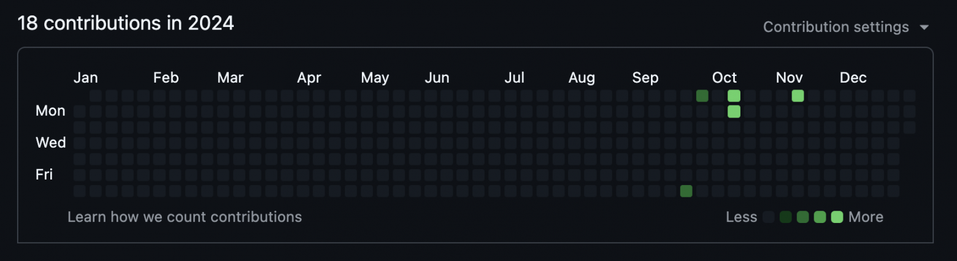Click the first Monday cell of January

click(79, 112)
